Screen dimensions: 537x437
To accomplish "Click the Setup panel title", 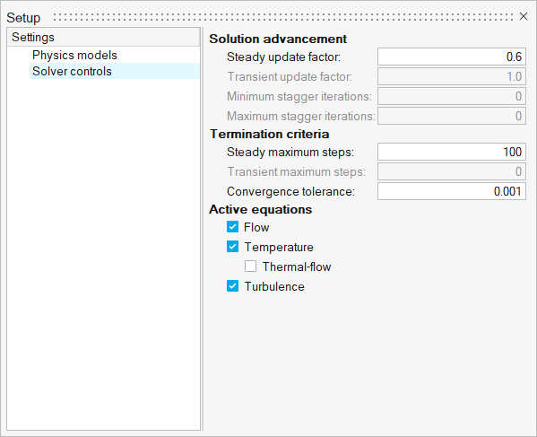I will pos(23,17).
